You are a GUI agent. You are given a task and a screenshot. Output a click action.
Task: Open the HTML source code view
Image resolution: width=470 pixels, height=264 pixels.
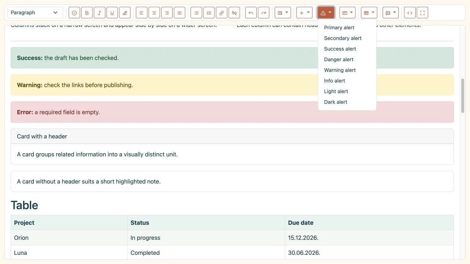tap(410, 13)
